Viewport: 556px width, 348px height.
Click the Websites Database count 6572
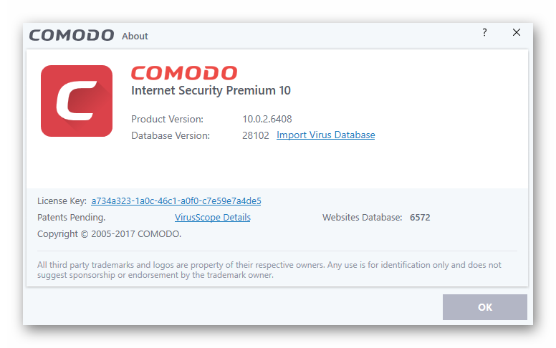(x=420, y=217)
